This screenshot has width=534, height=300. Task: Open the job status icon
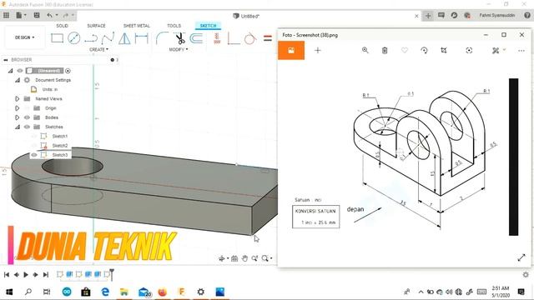pyautogui.click(x=454, y=15)
